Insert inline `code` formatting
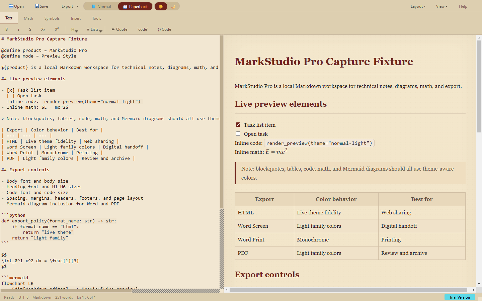The width and height of the screenshot is (482, 301). pyautogui.click(x=143, y=29)
